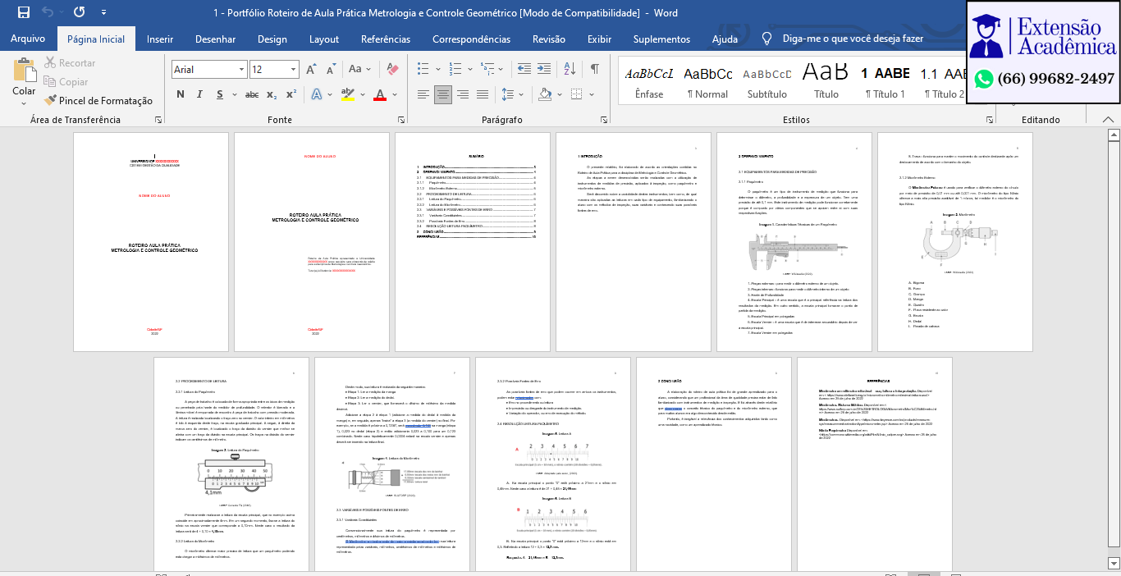Viewport: 1121px width, 576px height.
Task: Justify the paragraph text
Action: 483,94
